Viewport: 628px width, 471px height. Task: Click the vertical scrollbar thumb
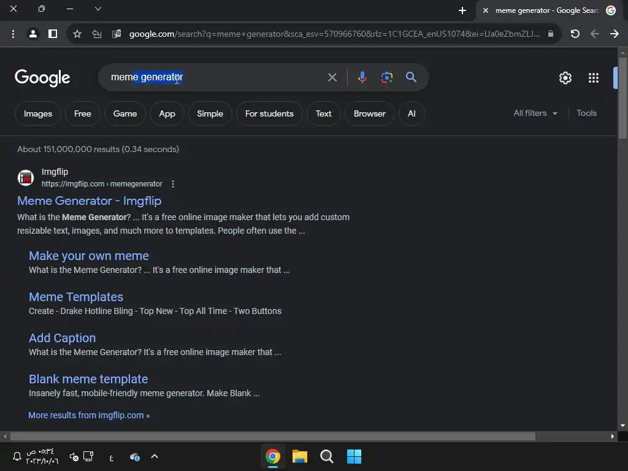coord(622,98)
